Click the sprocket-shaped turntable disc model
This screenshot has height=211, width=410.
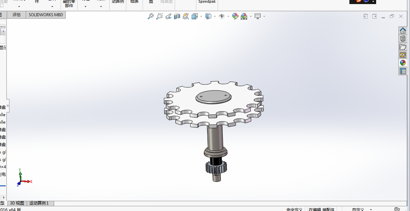point(213,105)
